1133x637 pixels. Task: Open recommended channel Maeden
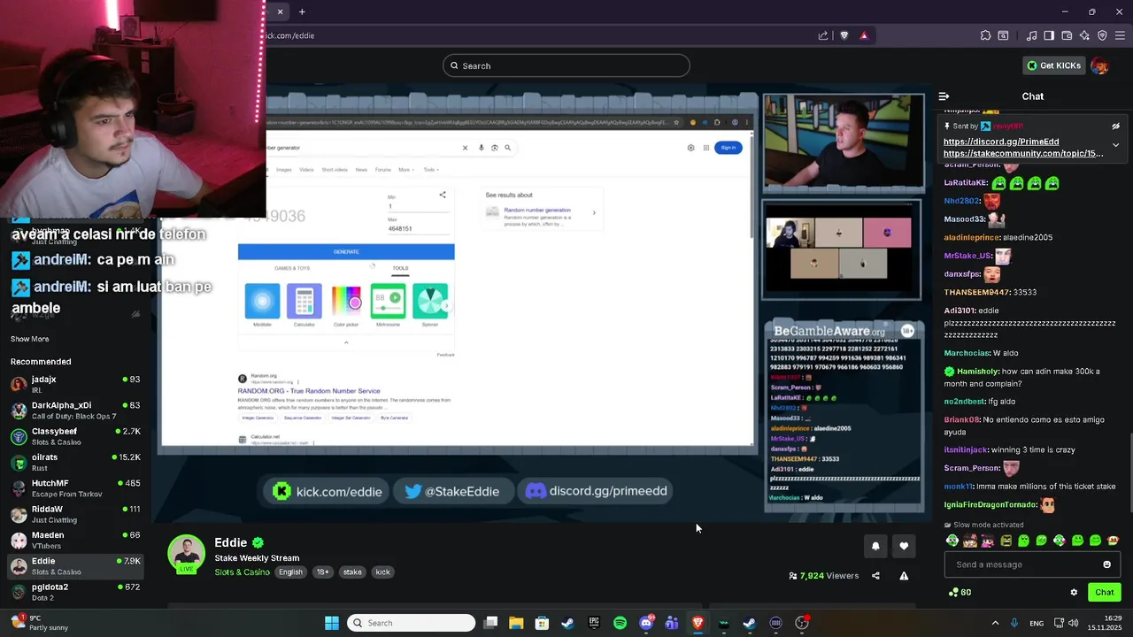[x=75, y=540]
